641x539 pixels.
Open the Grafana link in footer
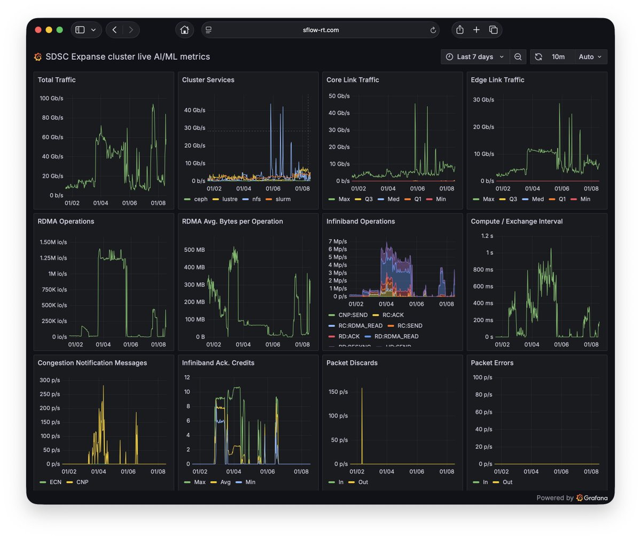click(591, 498)
